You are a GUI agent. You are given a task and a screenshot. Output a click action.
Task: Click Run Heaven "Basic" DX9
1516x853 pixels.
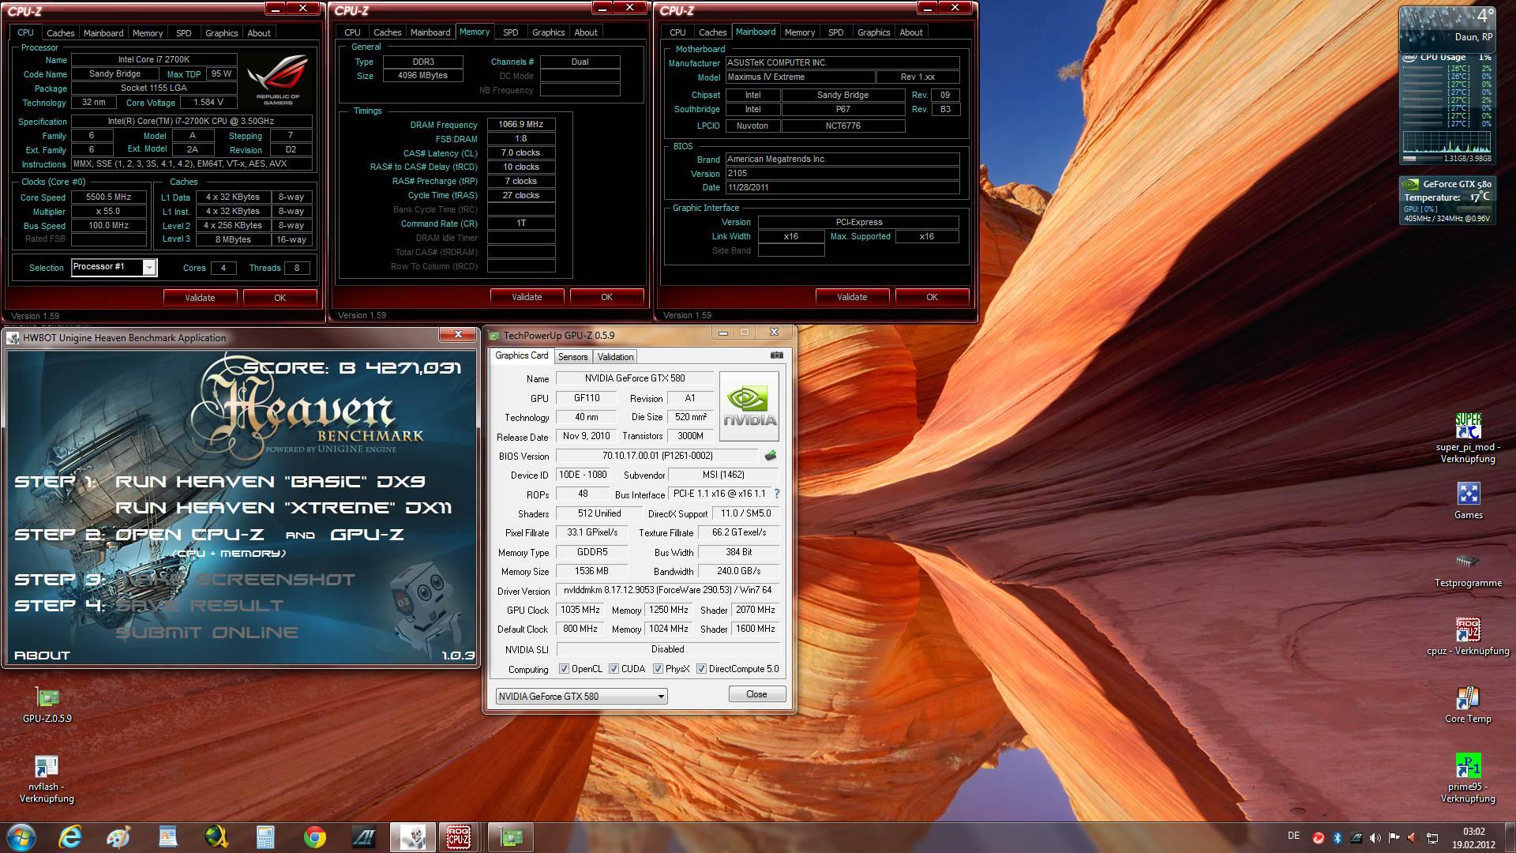[x=270, y=481]
